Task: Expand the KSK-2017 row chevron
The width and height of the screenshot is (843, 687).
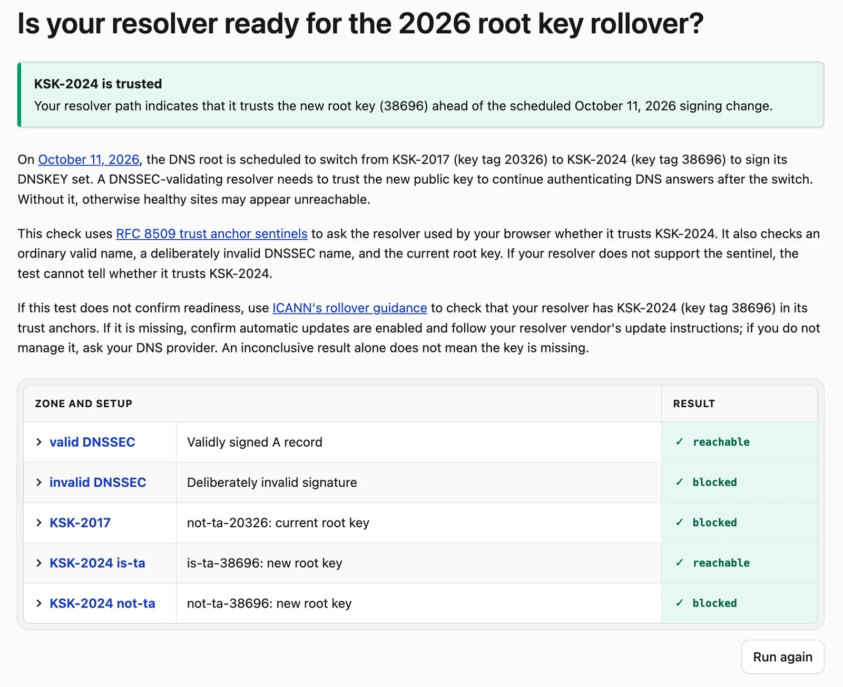Action: [38, 523]
